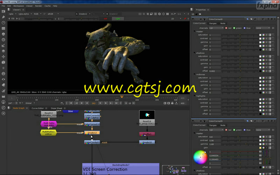Screen dimensions: 280x175
Task: Click the ColorCorrect8 shadows offset input field
Action: pyautogui.click(x=215, y=71)
